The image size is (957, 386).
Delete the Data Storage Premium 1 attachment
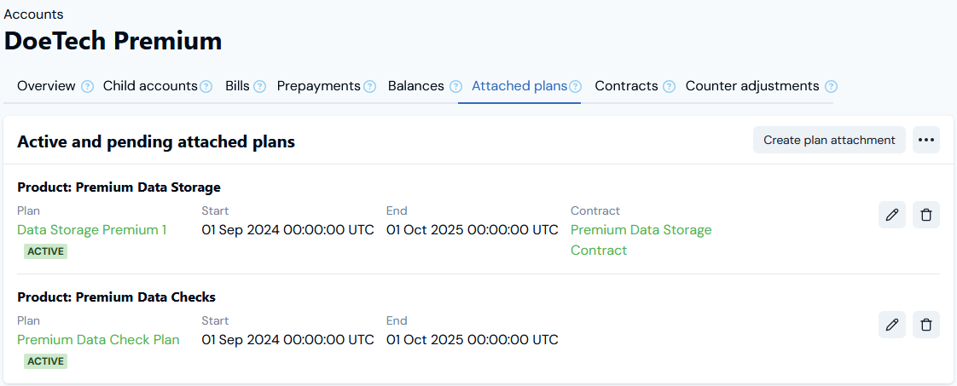point(926,215)
